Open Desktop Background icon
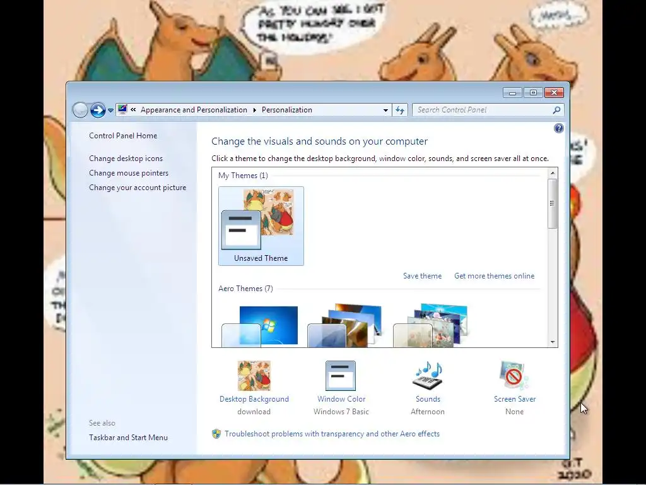This screenshot has height=485, width=646. point(254,376)
